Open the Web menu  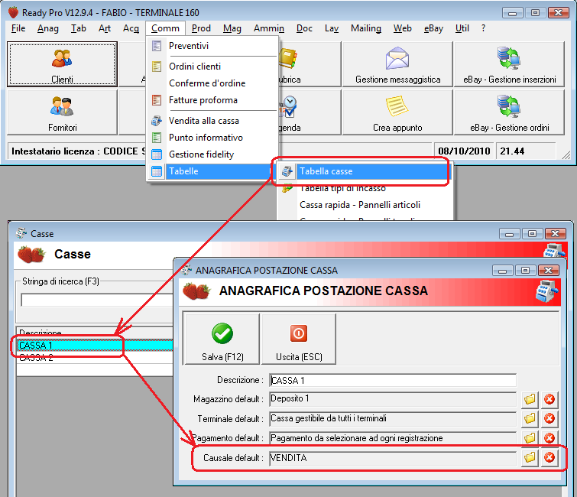[402, 28]
